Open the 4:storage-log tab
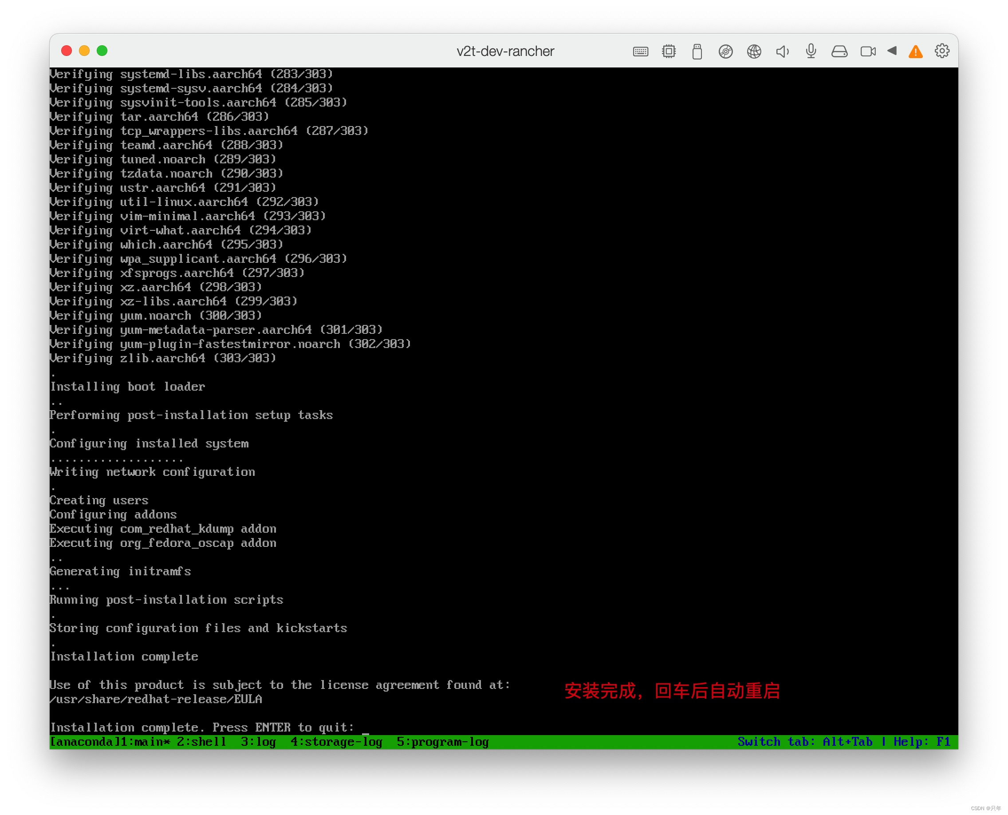 pyautogui.click(x=336, y=742)
